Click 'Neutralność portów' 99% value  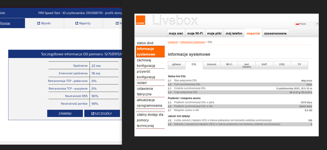point(95,104)
